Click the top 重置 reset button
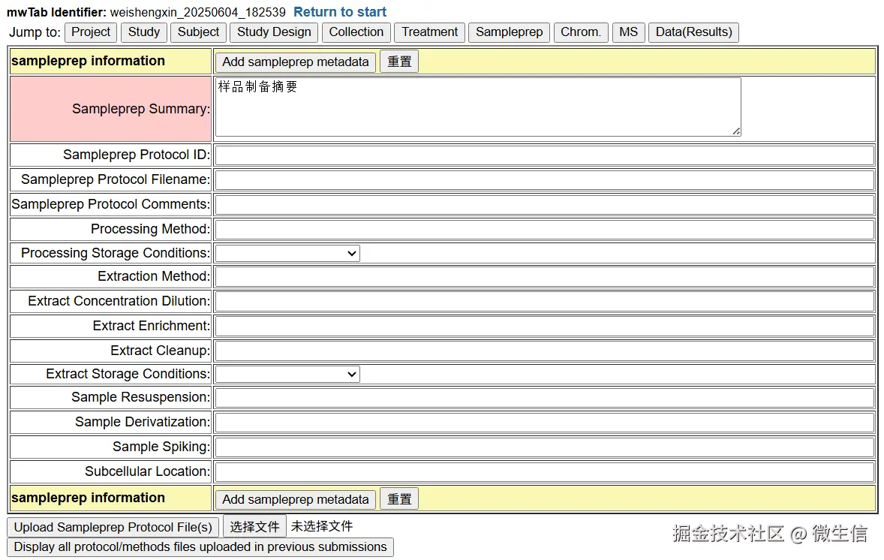 (399, 62)
